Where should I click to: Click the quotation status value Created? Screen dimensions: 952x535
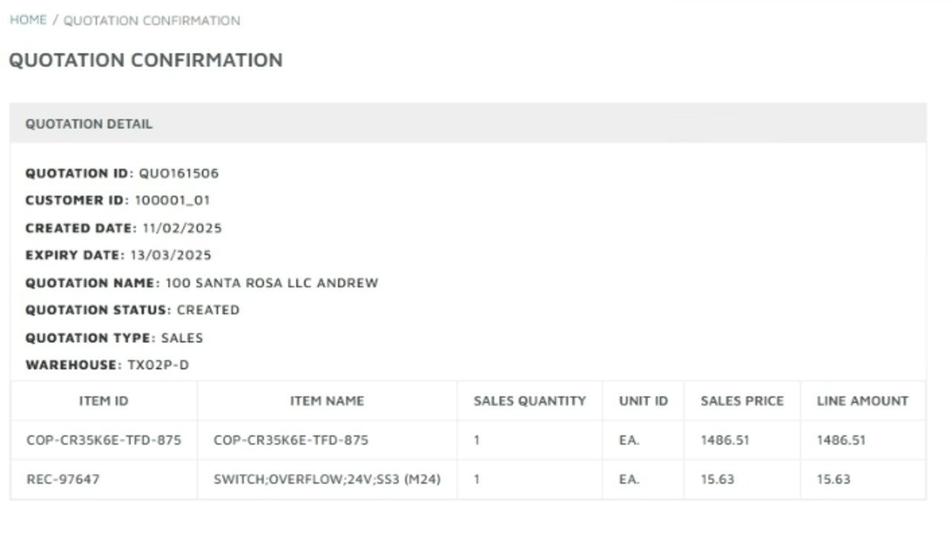[x=208, y=310]
